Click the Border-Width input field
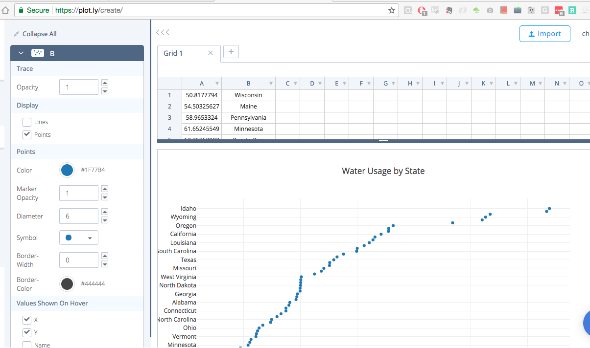Image resolution: width=590 pixels, height=348 pixels. click(x=79, y=260)
